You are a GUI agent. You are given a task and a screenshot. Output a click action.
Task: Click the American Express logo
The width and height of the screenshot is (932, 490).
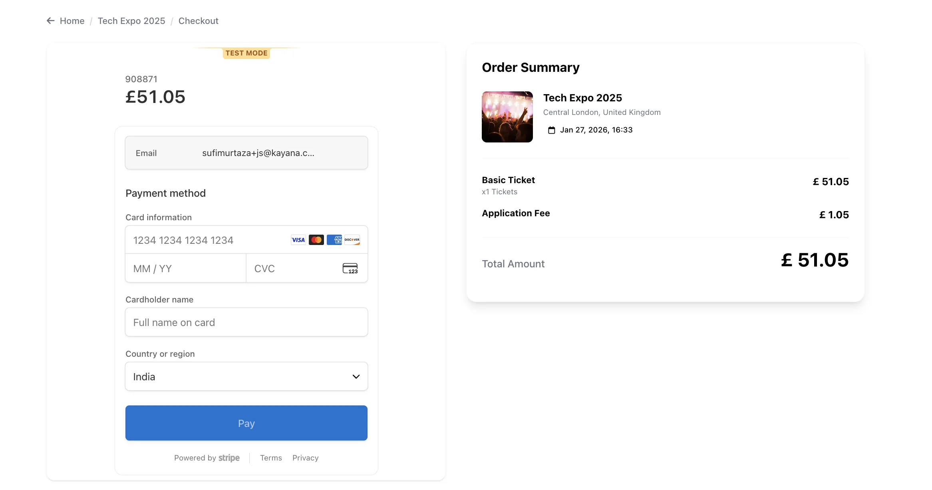point(334,240)
